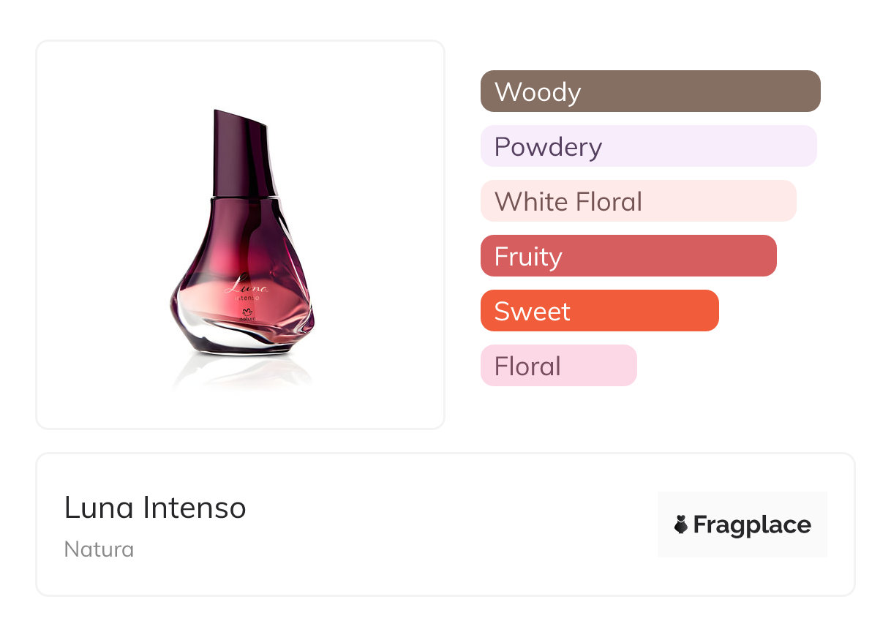Pick the orange Sweet accord bar
This screenshot has height=632, width=891.
pyautogui.click(x=599, y=311)
